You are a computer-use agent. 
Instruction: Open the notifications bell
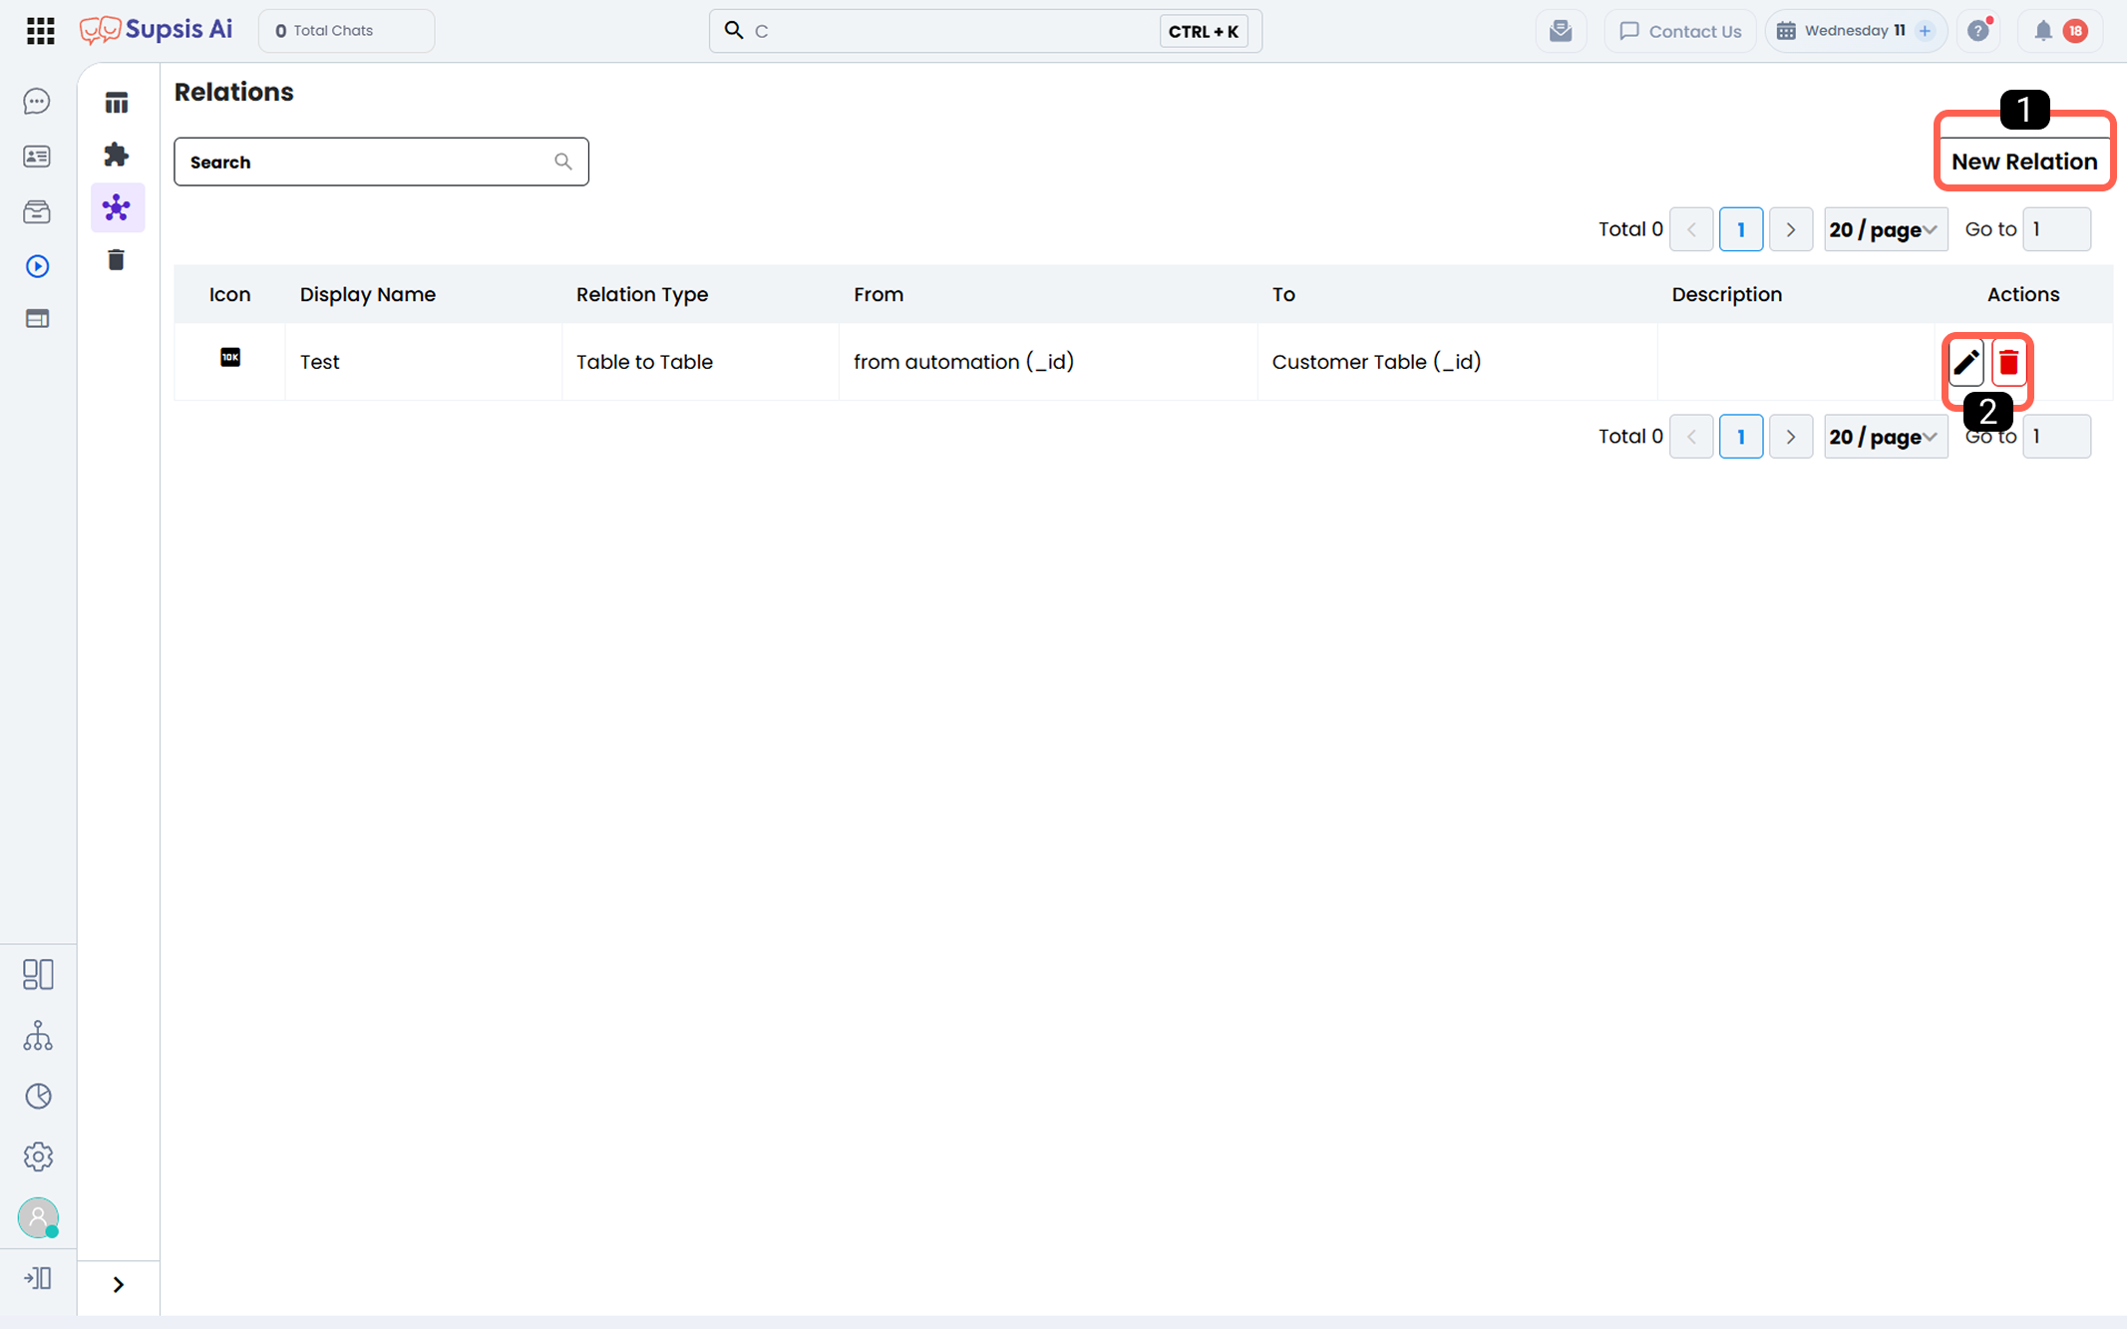pos(2043,31)
